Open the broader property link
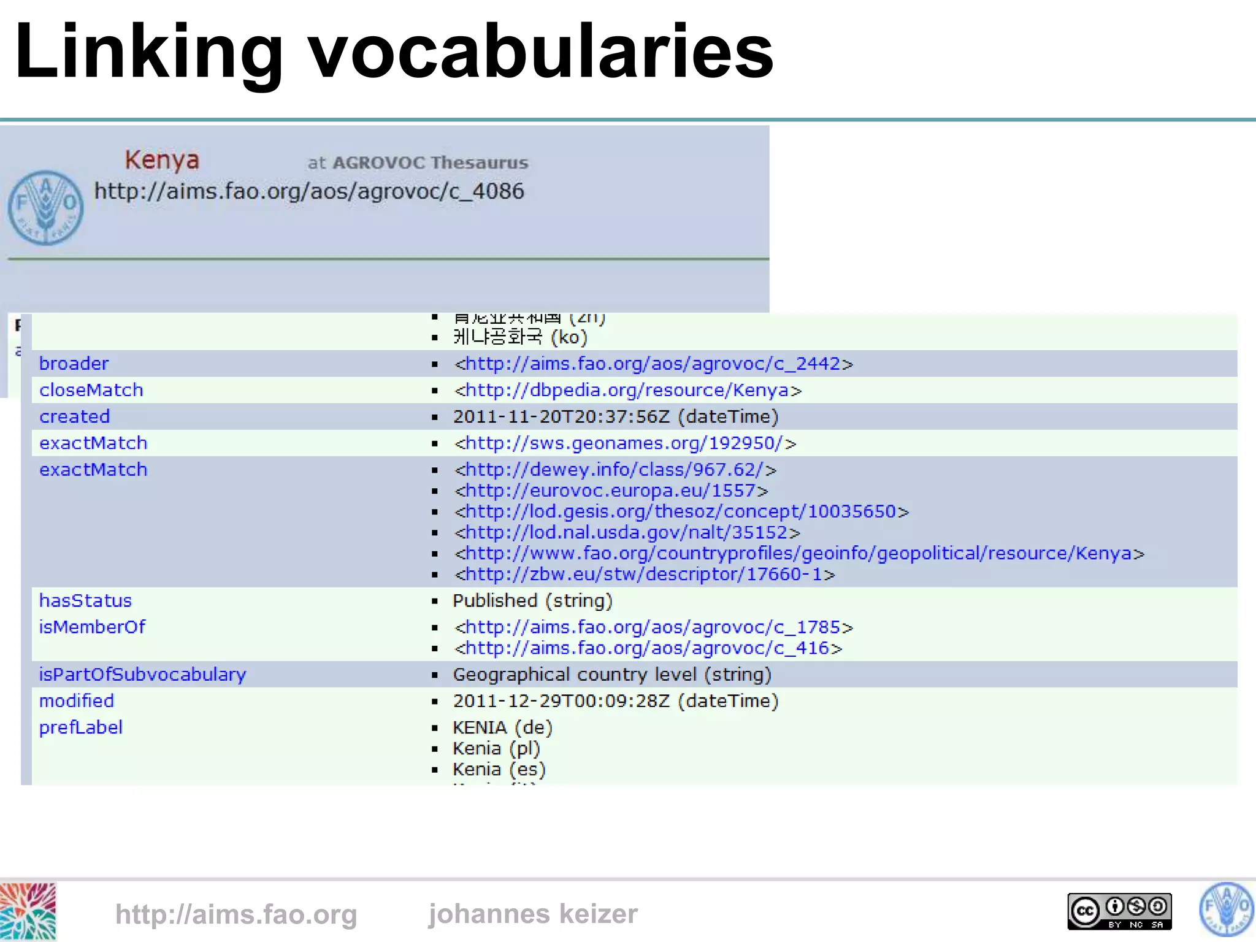 [x=74, y=364]
